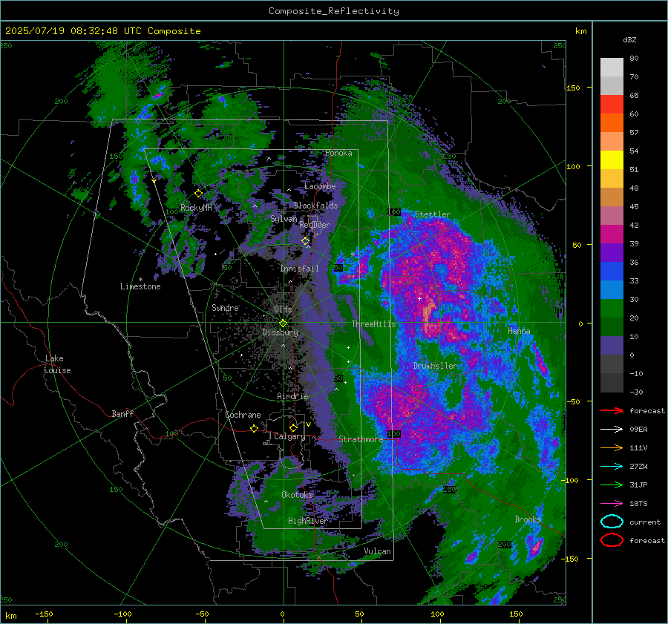
Task: Click the Banff label
Action: [x=122, y=413]
